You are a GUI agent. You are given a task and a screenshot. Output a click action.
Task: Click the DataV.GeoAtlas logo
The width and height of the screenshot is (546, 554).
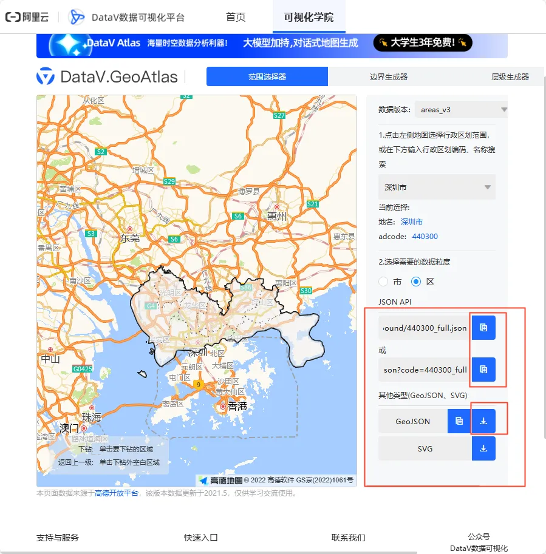tap(107, 76)
